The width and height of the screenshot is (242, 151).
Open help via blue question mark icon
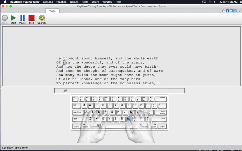click(239, 11)
